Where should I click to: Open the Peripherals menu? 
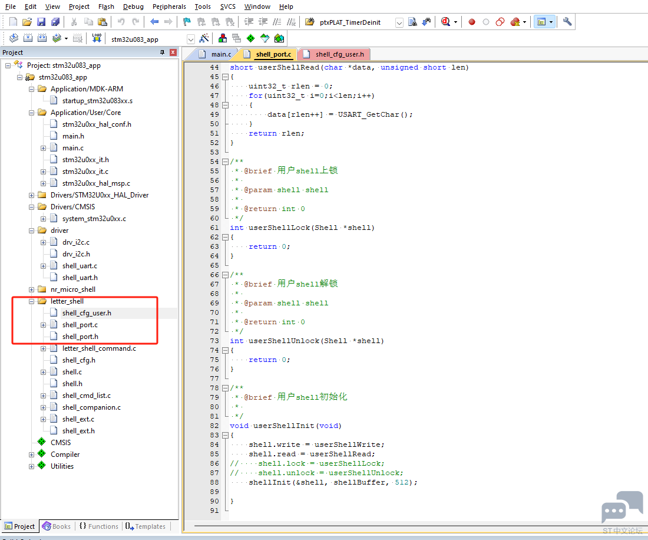(169, 6)
